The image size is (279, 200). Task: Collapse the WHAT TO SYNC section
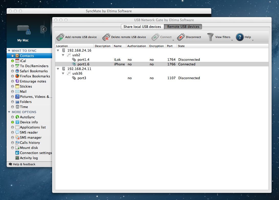(9, 51)
